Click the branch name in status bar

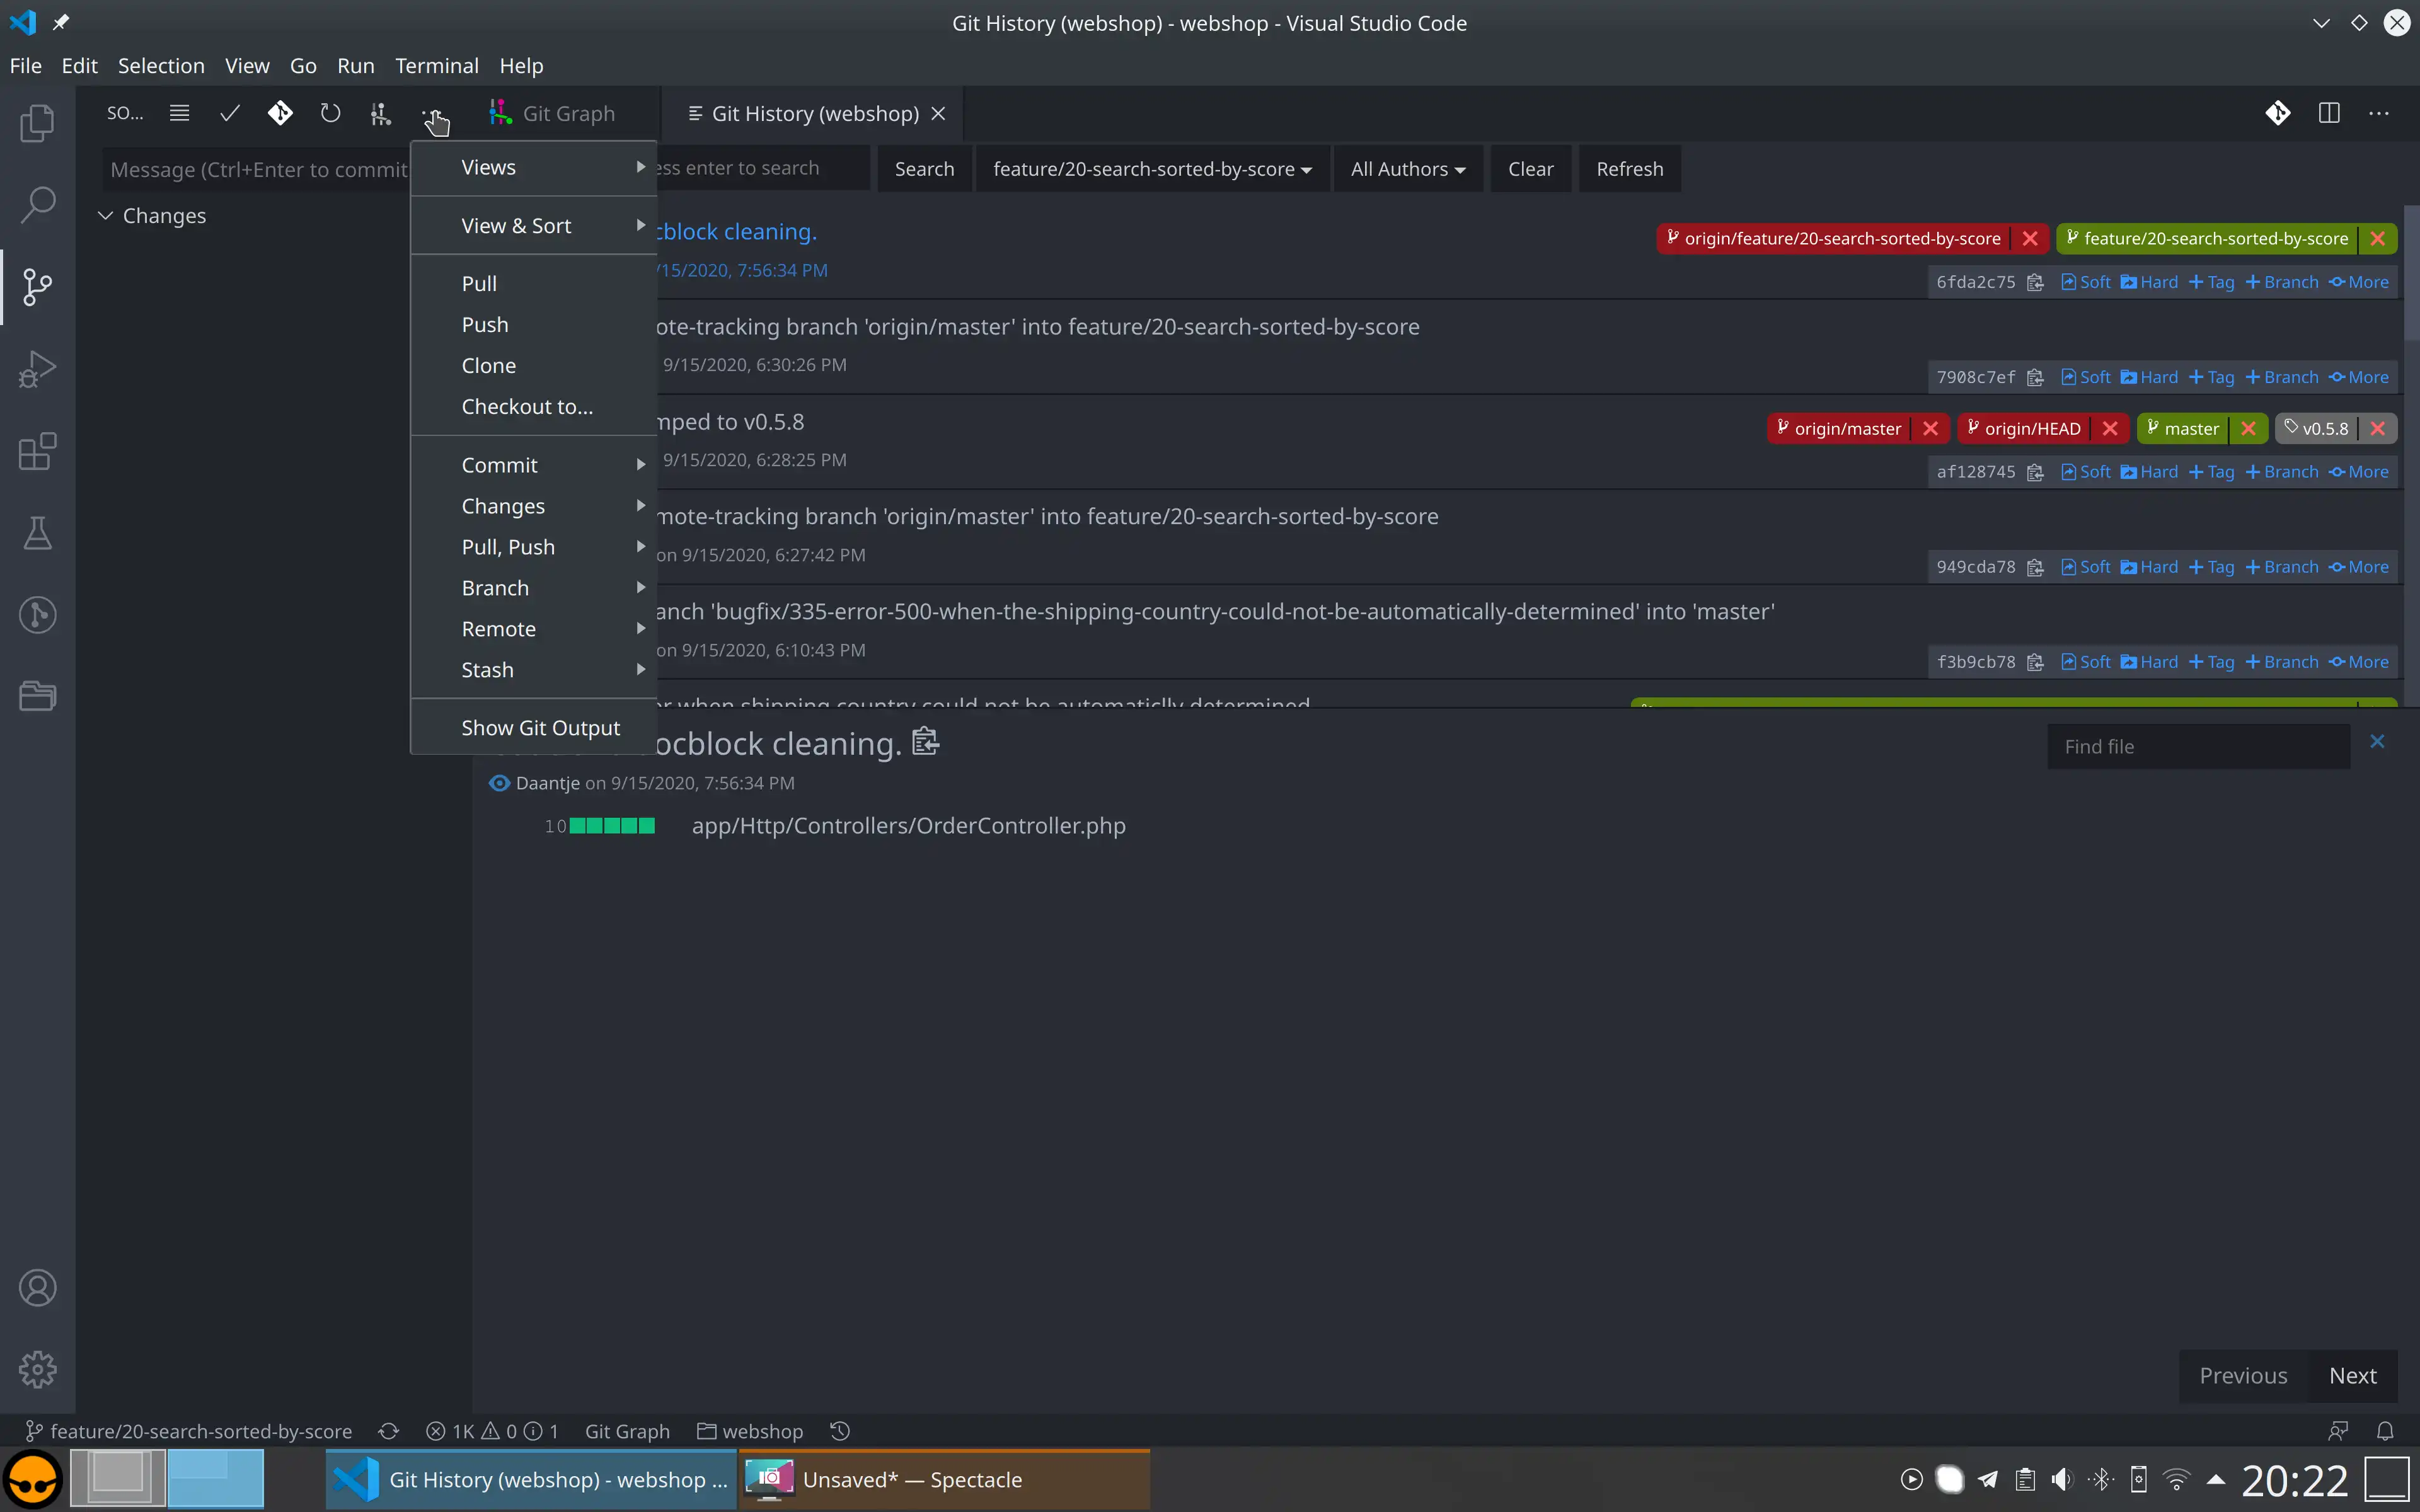click(189, 1431)
